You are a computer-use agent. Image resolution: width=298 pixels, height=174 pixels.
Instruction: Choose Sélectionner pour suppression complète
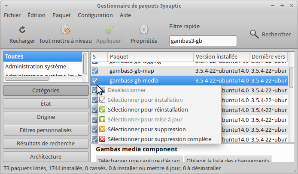[159, 139]
